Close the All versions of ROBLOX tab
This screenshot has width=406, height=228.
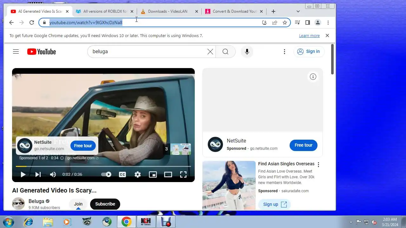[132, 11]
